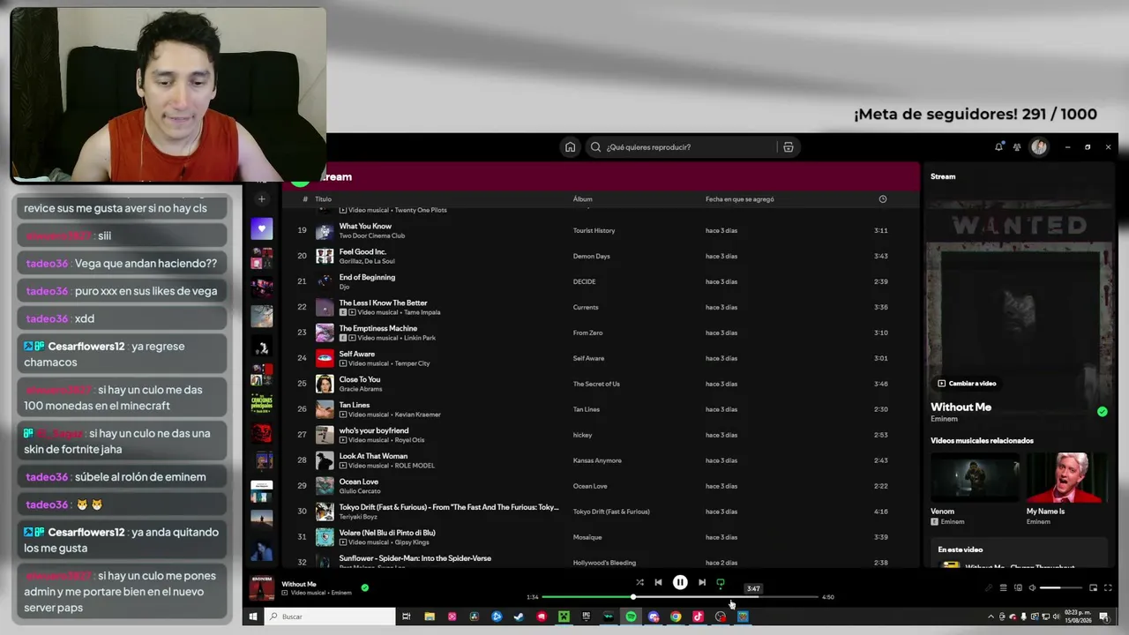Open Steam from the taskbar

tap(519, 616)
